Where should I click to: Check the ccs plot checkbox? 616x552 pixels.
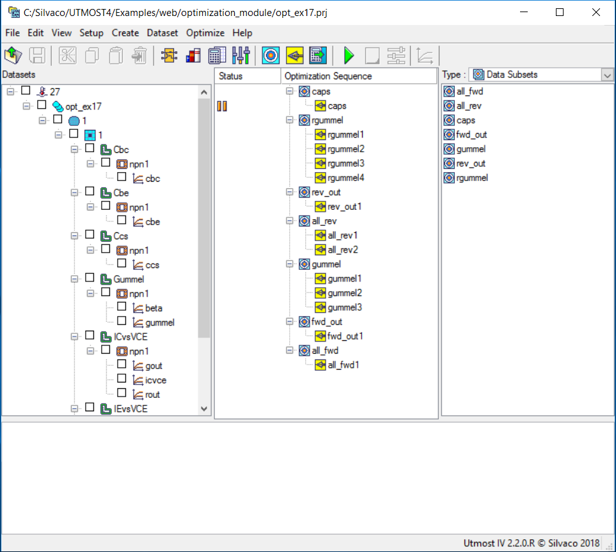click(122, 264)
